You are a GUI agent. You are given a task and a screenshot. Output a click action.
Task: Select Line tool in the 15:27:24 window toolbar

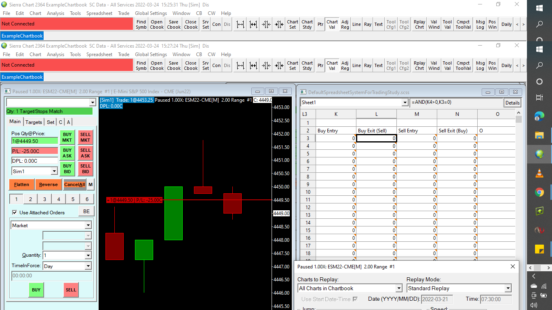pyautogui.click(x=356, y=65)
